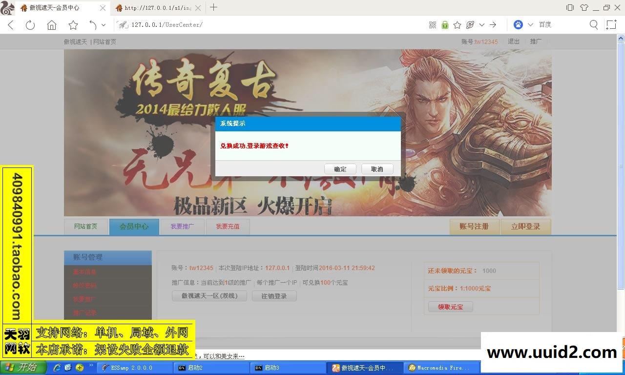This screenshot has height=375, width=625.
Task: Click the IE compatibility mode icon
Action: point(470,24)
